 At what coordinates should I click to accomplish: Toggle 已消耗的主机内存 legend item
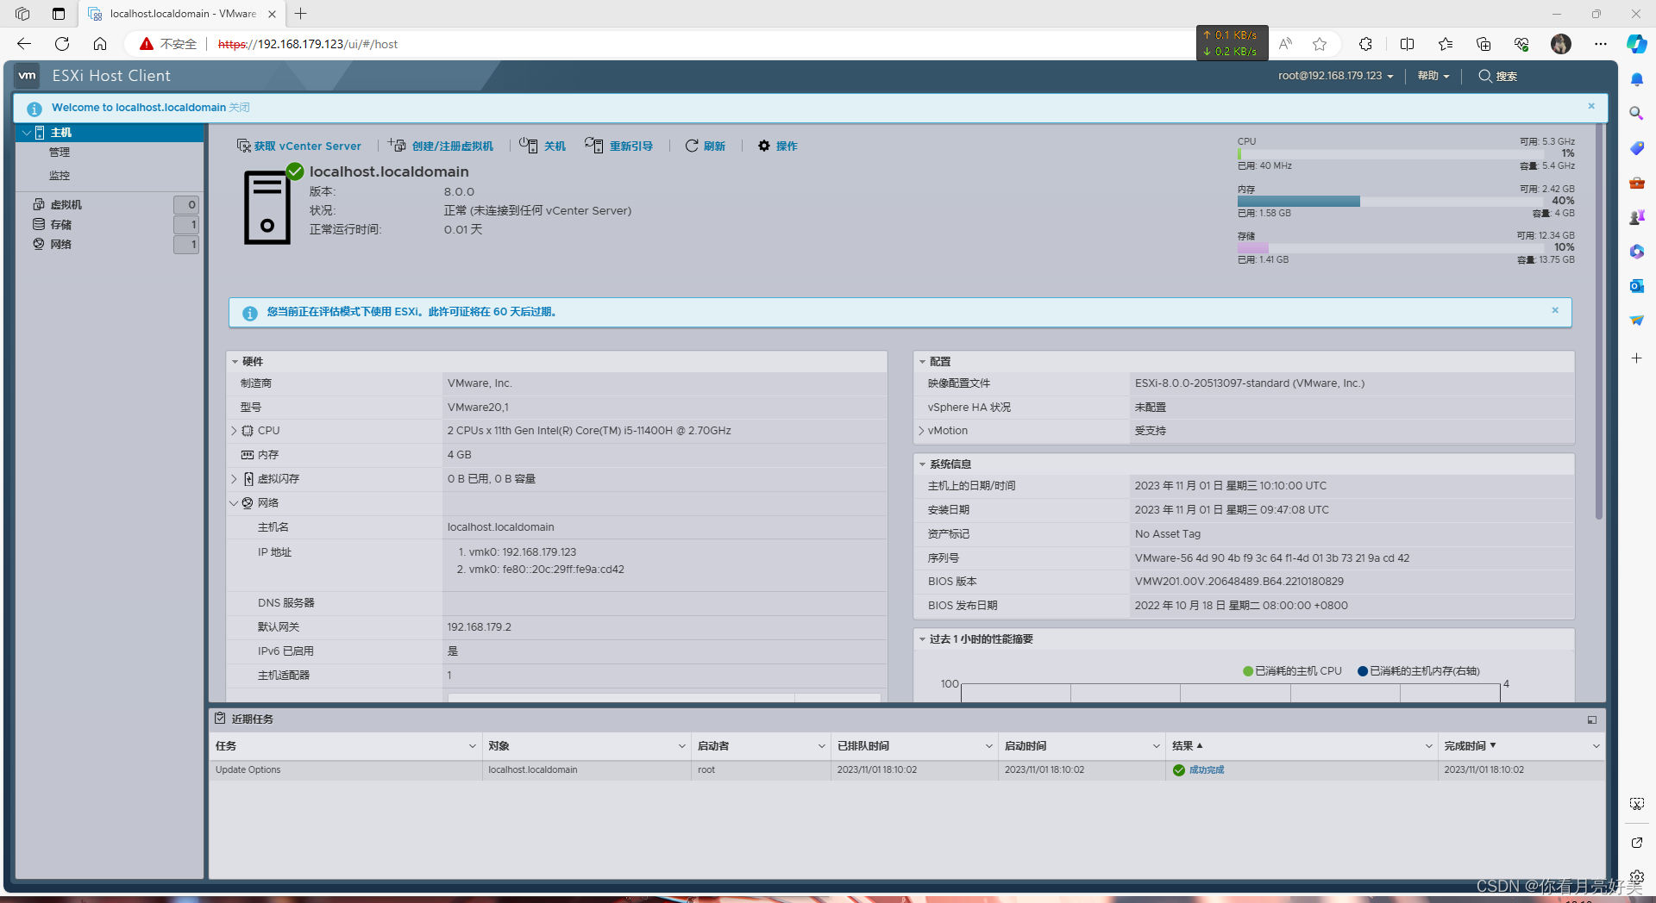coord(1419,671)
